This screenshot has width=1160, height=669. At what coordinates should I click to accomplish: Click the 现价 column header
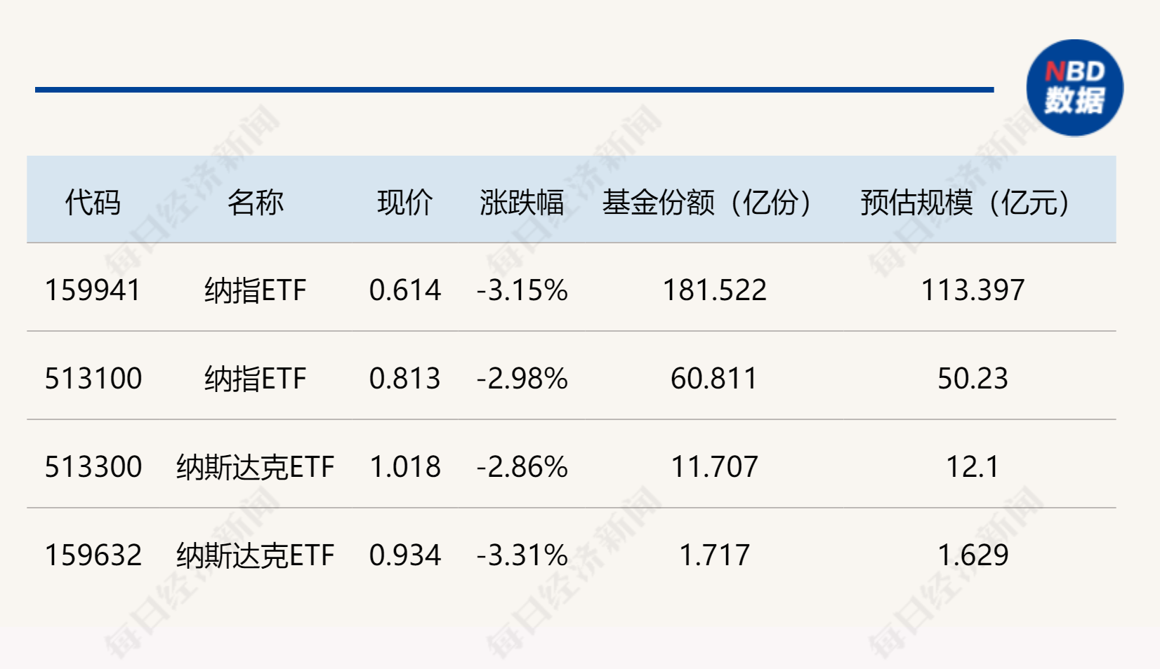click(405, 203)
